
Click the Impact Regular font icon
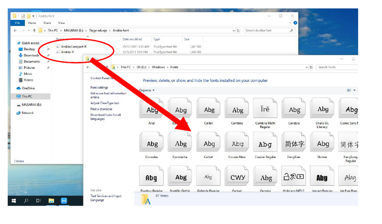(322, 178)
